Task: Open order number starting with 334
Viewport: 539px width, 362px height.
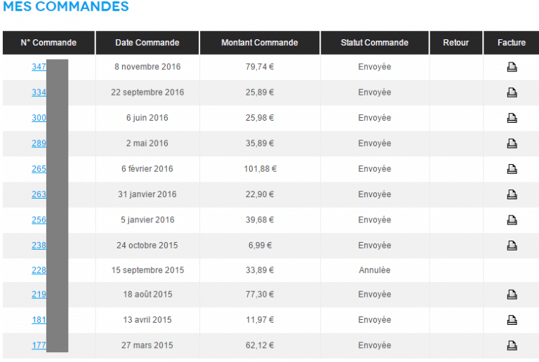Action: click(39, 93)
